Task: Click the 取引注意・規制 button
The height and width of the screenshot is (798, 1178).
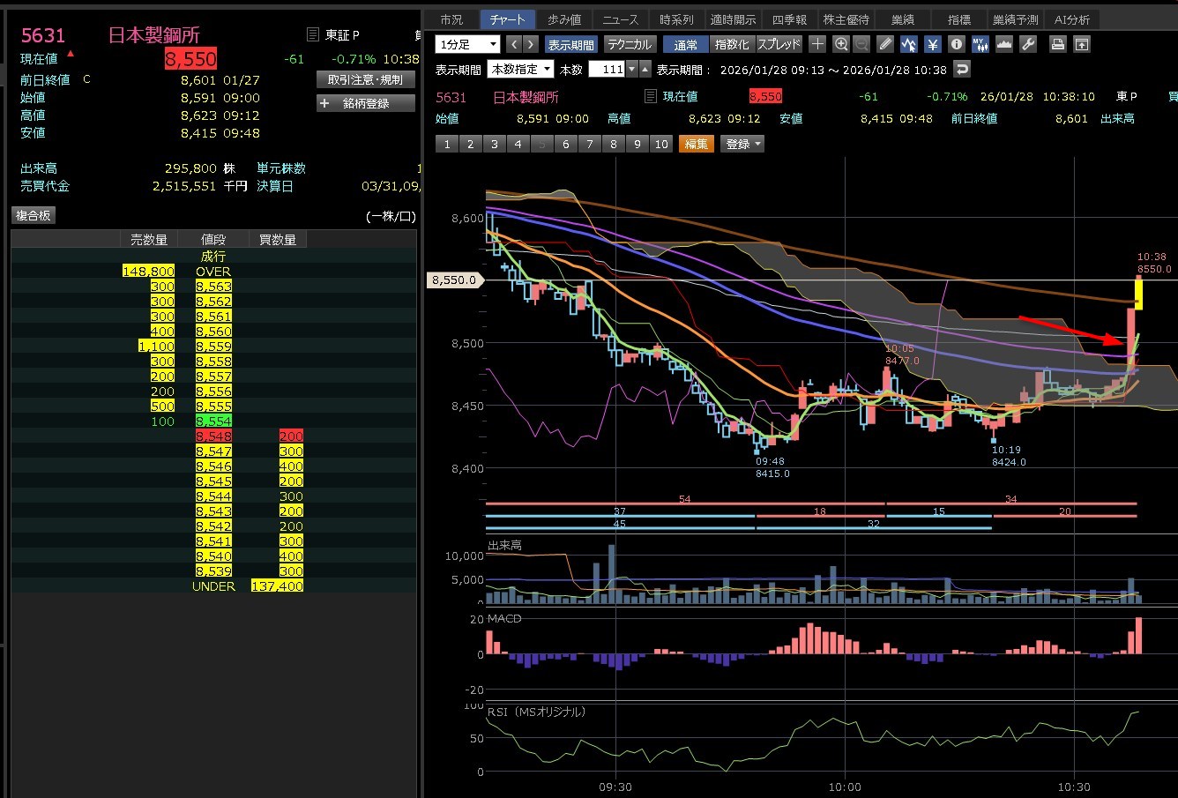Action: 365,79
